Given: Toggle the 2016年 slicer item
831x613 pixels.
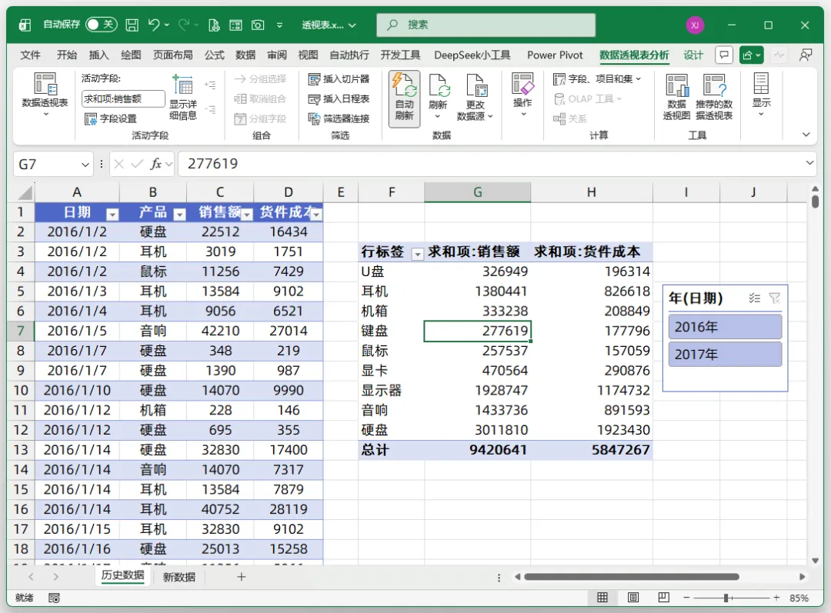Looking at the screenshot, I should 725,326.
